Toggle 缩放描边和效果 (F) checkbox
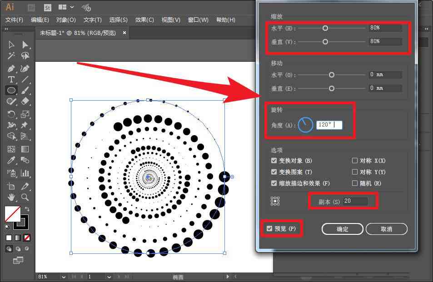 tap(274, 183)
